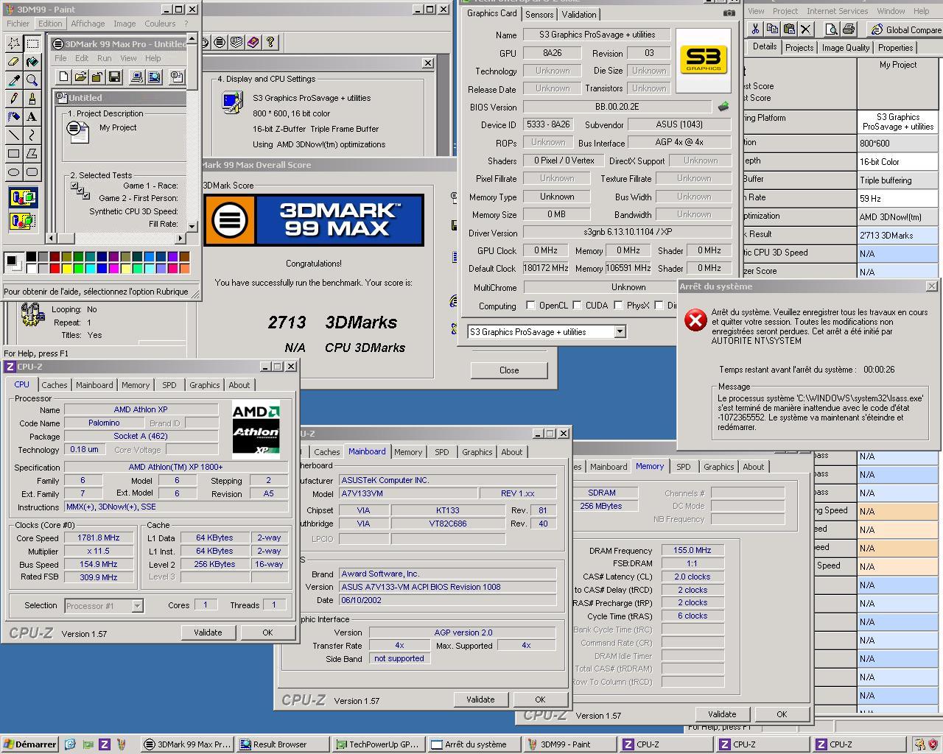Select the Color picker eyedropper tool
This screenshot has height=754, width=943.
(x=13, y=80)
